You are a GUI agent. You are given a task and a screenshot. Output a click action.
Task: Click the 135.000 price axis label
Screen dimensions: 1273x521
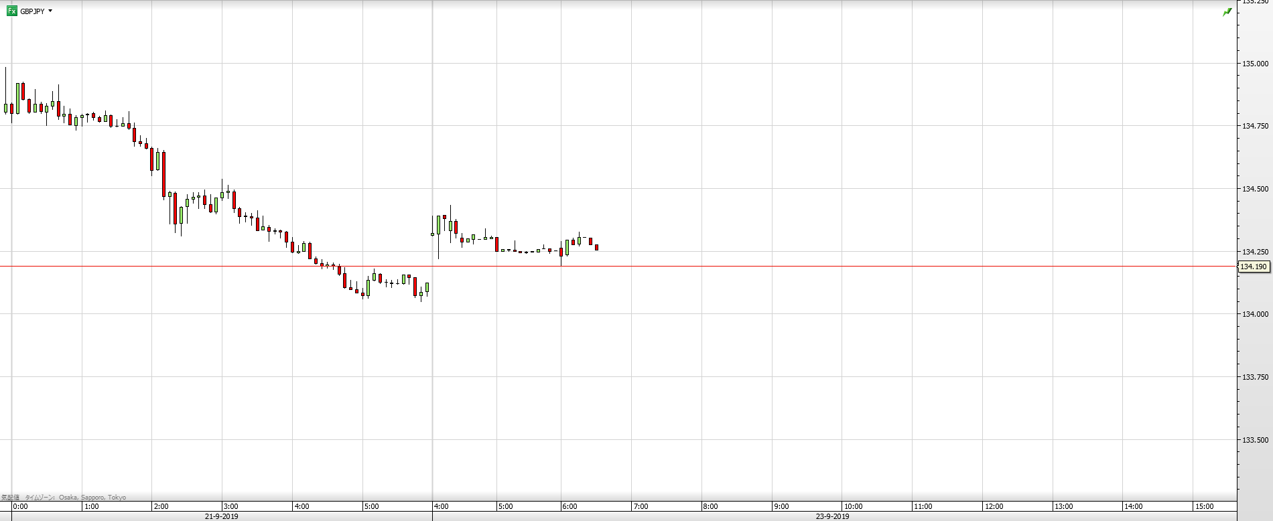tap(1255, 64)
